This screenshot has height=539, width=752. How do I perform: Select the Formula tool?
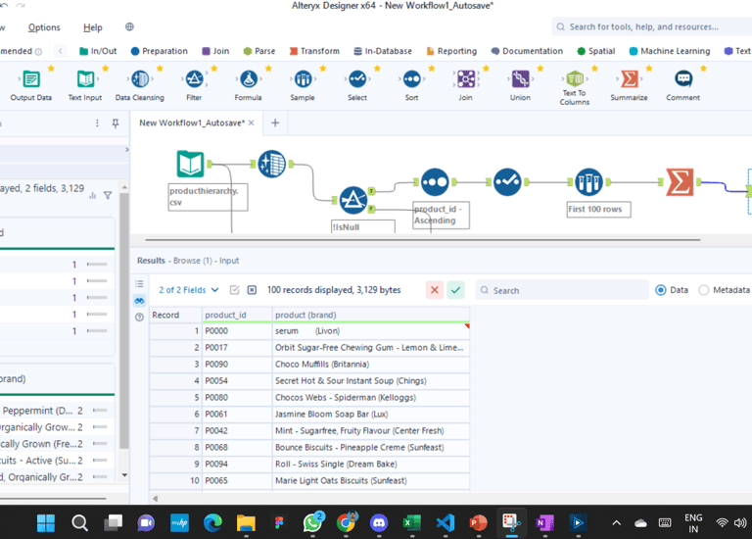point(249,85)
